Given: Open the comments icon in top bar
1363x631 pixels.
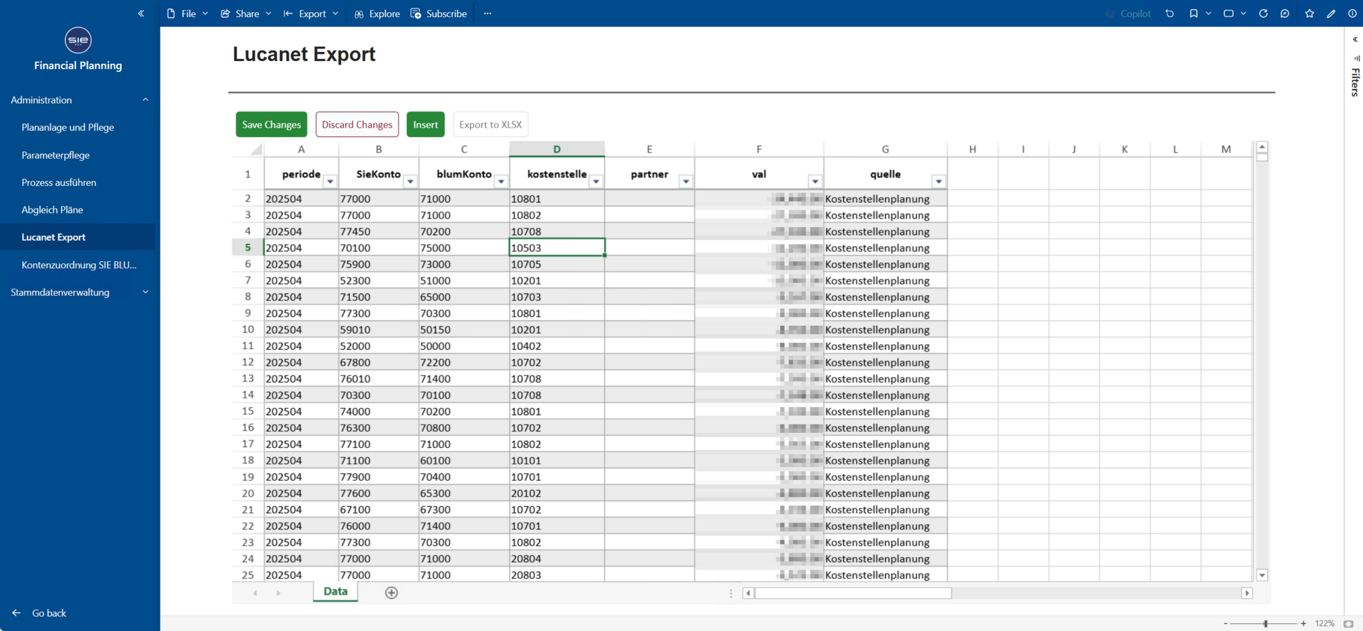Looking at the screenshot, I should click(x=1285, y=13).
